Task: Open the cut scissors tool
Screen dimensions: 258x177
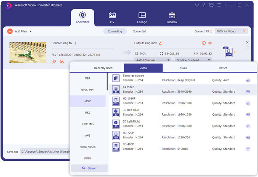Action: click(62, 61)
